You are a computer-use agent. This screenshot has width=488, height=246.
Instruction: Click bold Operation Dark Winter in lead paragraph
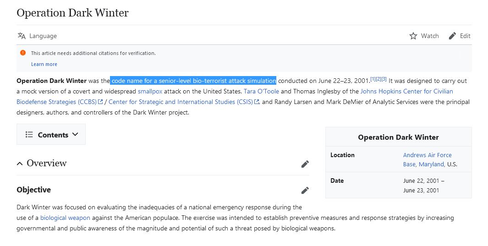point(52,81)
